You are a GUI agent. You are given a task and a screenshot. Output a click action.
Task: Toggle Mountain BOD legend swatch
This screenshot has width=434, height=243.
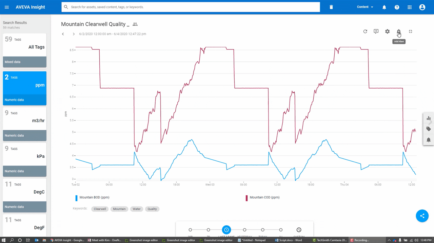76,198
